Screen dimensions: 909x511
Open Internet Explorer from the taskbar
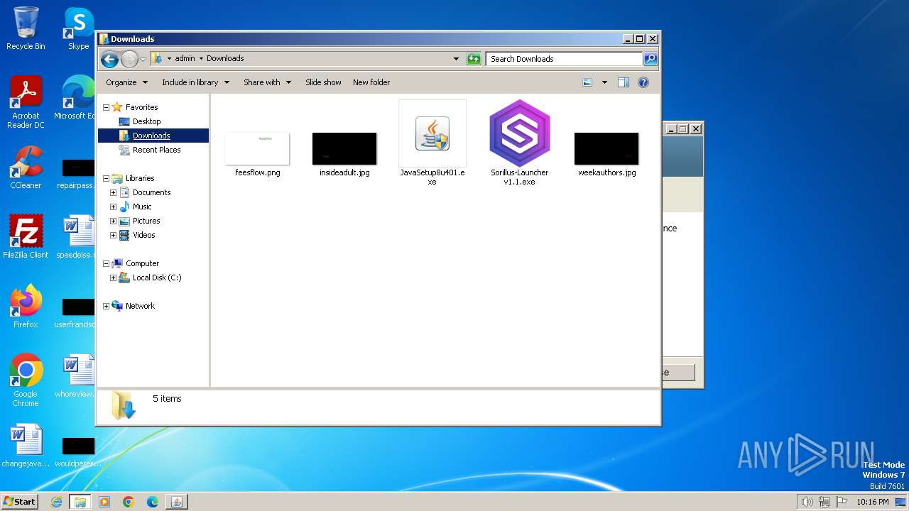tap(57, 502)
